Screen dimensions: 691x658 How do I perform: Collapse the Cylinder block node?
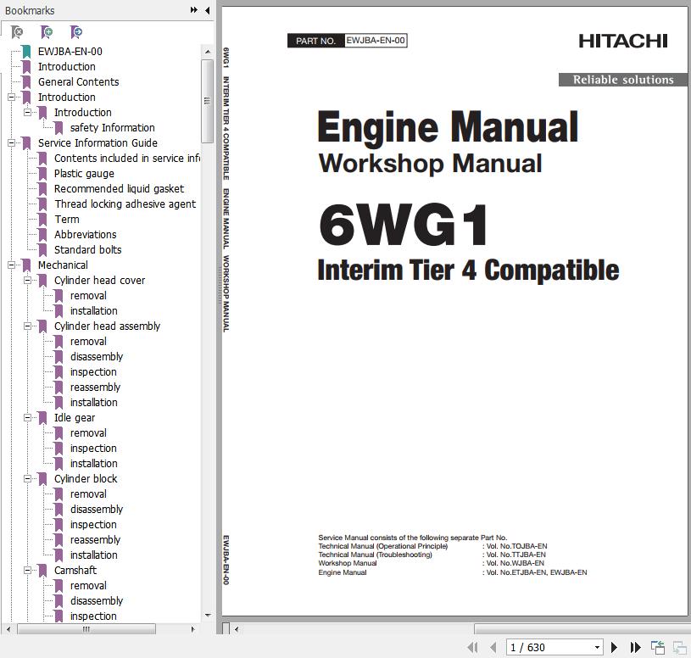click(27, 478)
